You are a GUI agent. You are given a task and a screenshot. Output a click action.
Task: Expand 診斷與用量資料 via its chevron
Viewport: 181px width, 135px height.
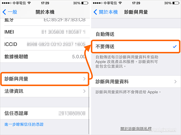coord(176,82)
